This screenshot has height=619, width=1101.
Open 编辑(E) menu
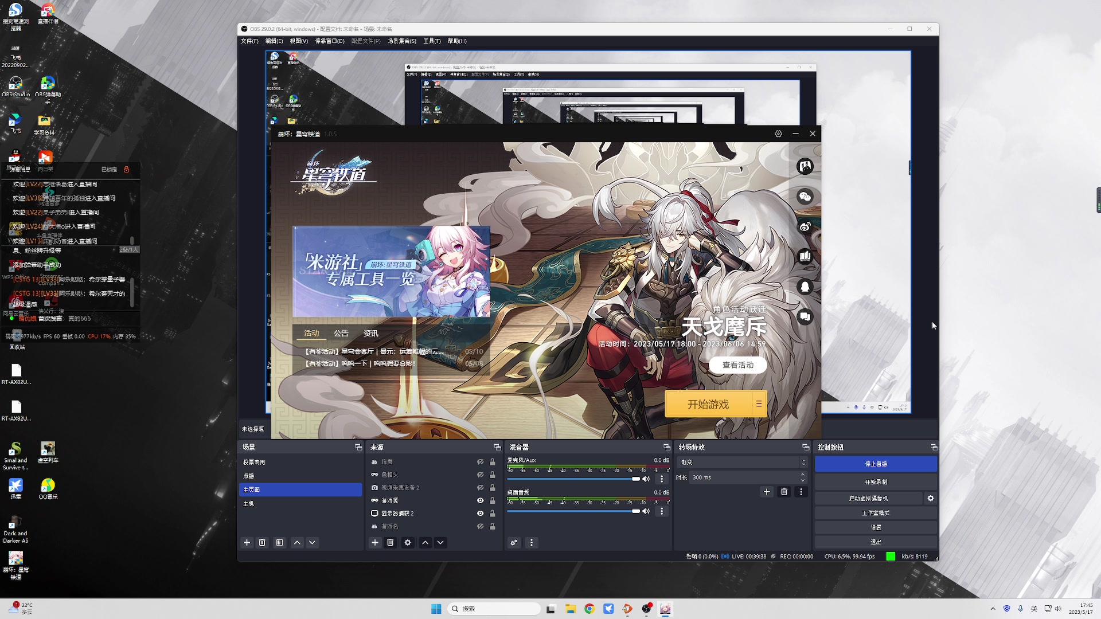point(274,41)
